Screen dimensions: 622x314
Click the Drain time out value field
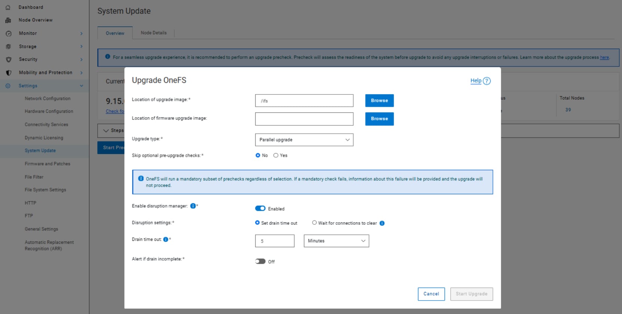[x=275, y=241]
